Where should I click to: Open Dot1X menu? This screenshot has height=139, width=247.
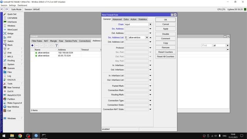(10, 92)
